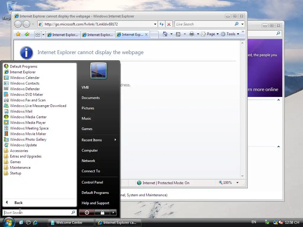Open the tab list dropdown arrow
Viewport: 303px width, 227px height.
click(43, 35)
